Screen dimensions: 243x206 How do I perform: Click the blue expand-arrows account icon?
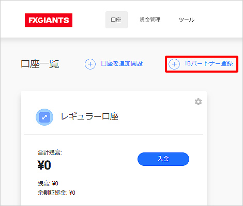click(x=44, y=117)
